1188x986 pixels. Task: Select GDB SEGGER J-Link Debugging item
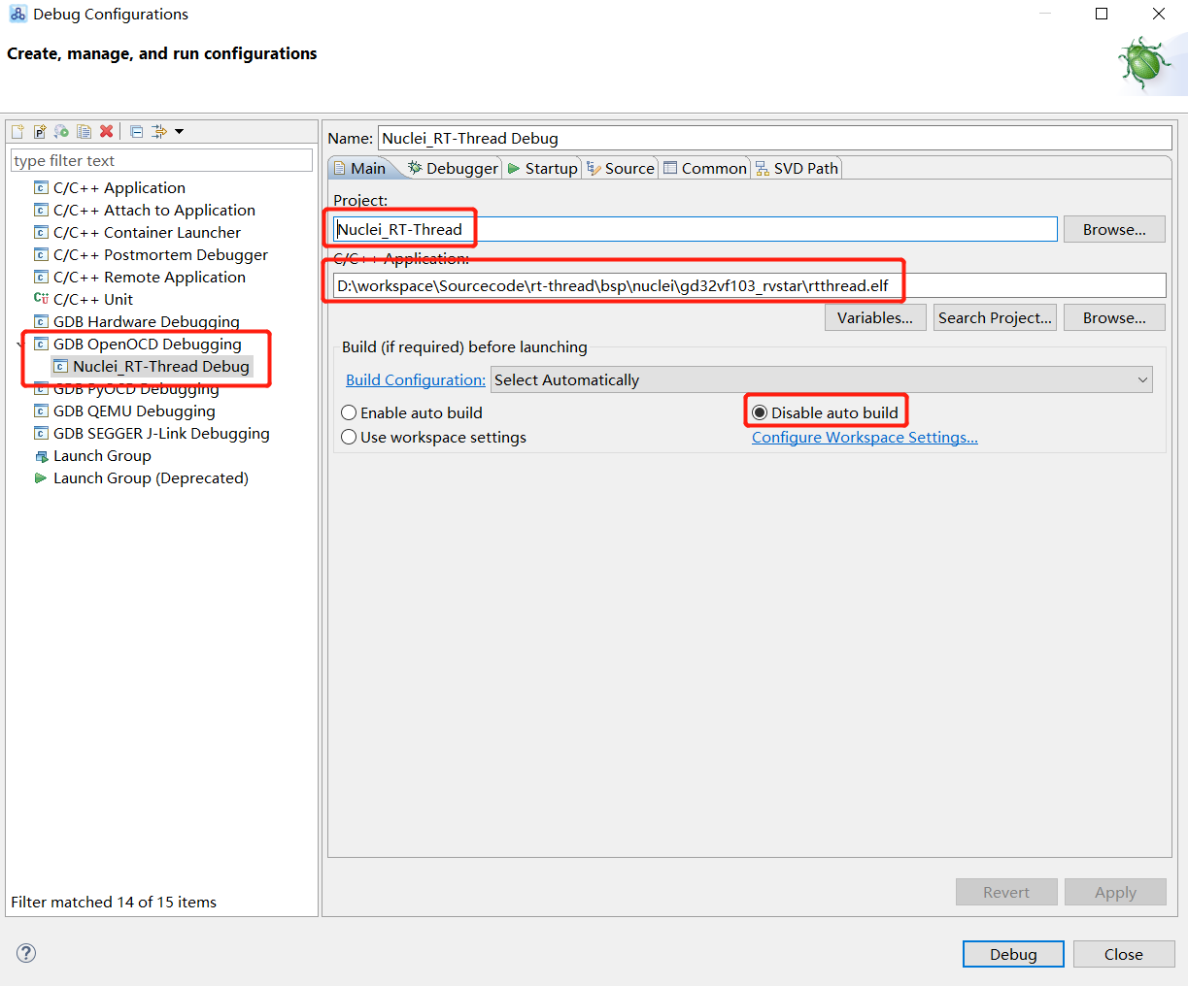pyautogui.click(x=161, y=434)
